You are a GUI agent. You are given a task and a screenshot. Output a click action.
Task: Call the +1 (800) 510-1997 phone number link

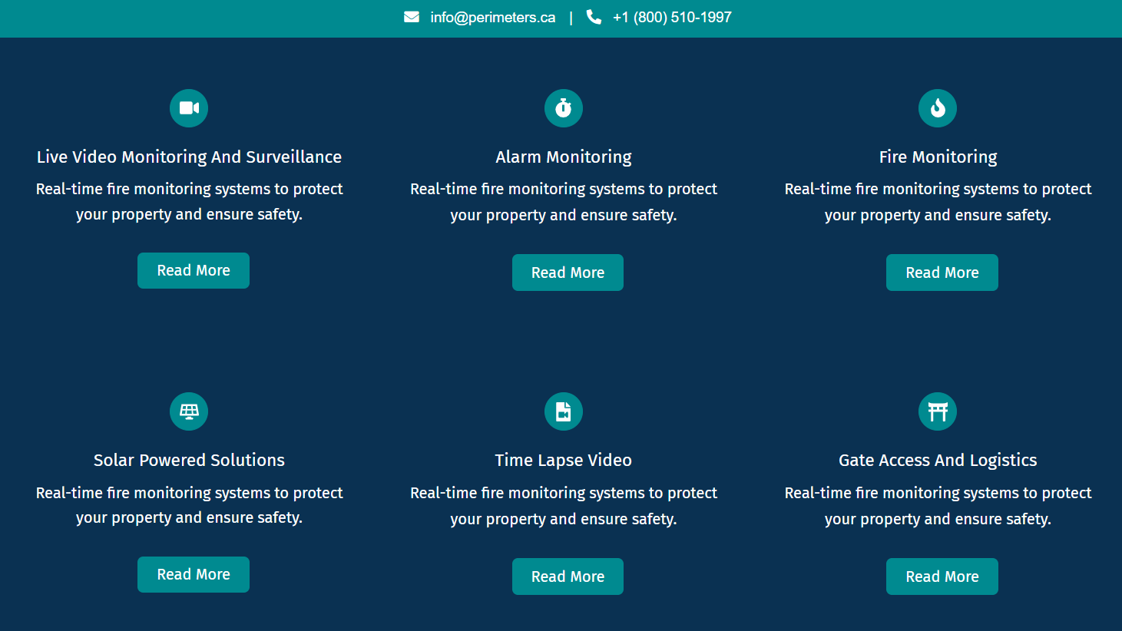pyautogui.click(x=672, y=17)
